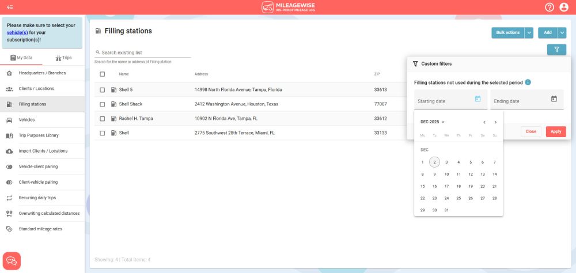The height and width of the screenshot is (273, 576).
Task: Toggle the select-all checkbox in header
Action: click(x=103, y=74)
